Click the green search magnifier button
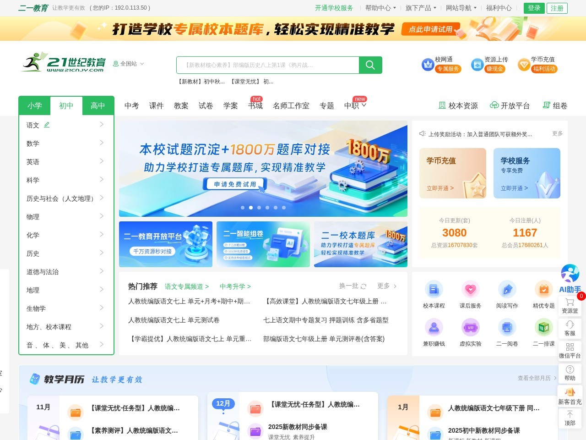586x440 pixels. click(370, 65)
